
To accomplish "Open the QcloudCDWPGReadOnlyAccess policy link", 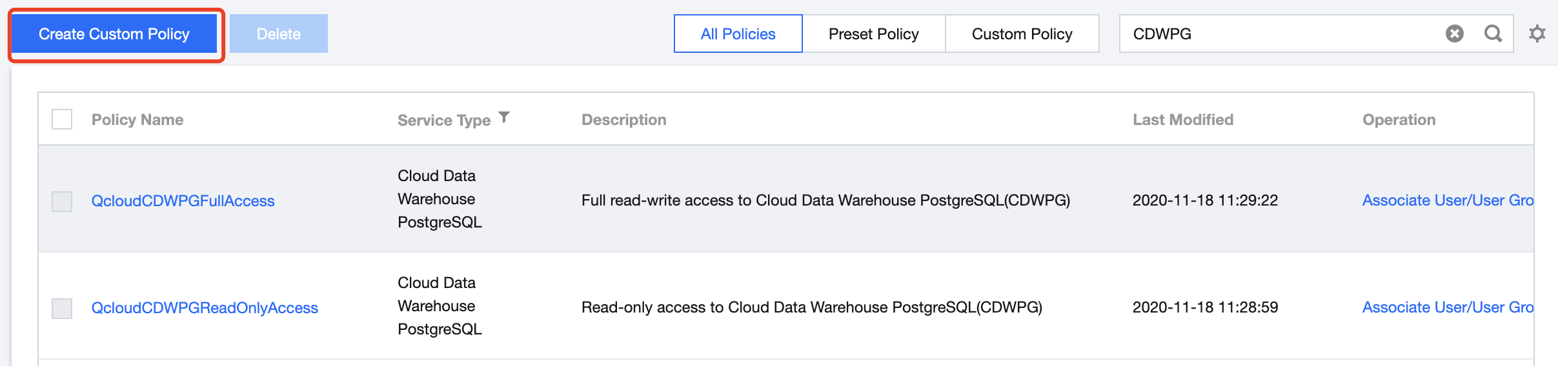I will (x=205, y=308).
